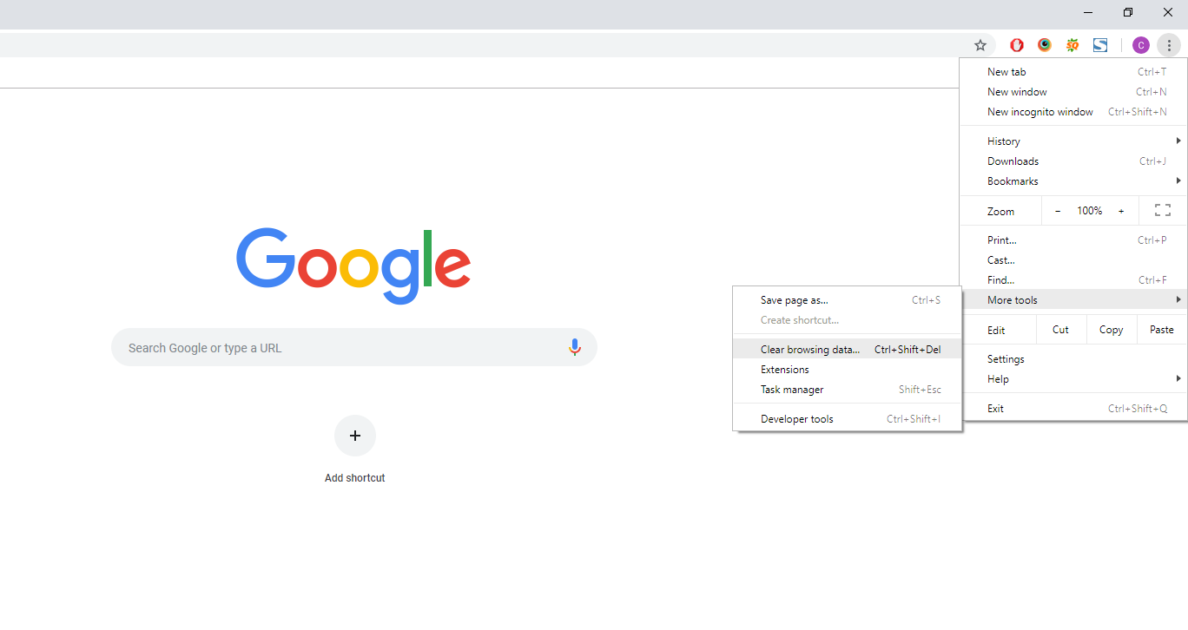Open a New incognito window

pos(1073,111)
